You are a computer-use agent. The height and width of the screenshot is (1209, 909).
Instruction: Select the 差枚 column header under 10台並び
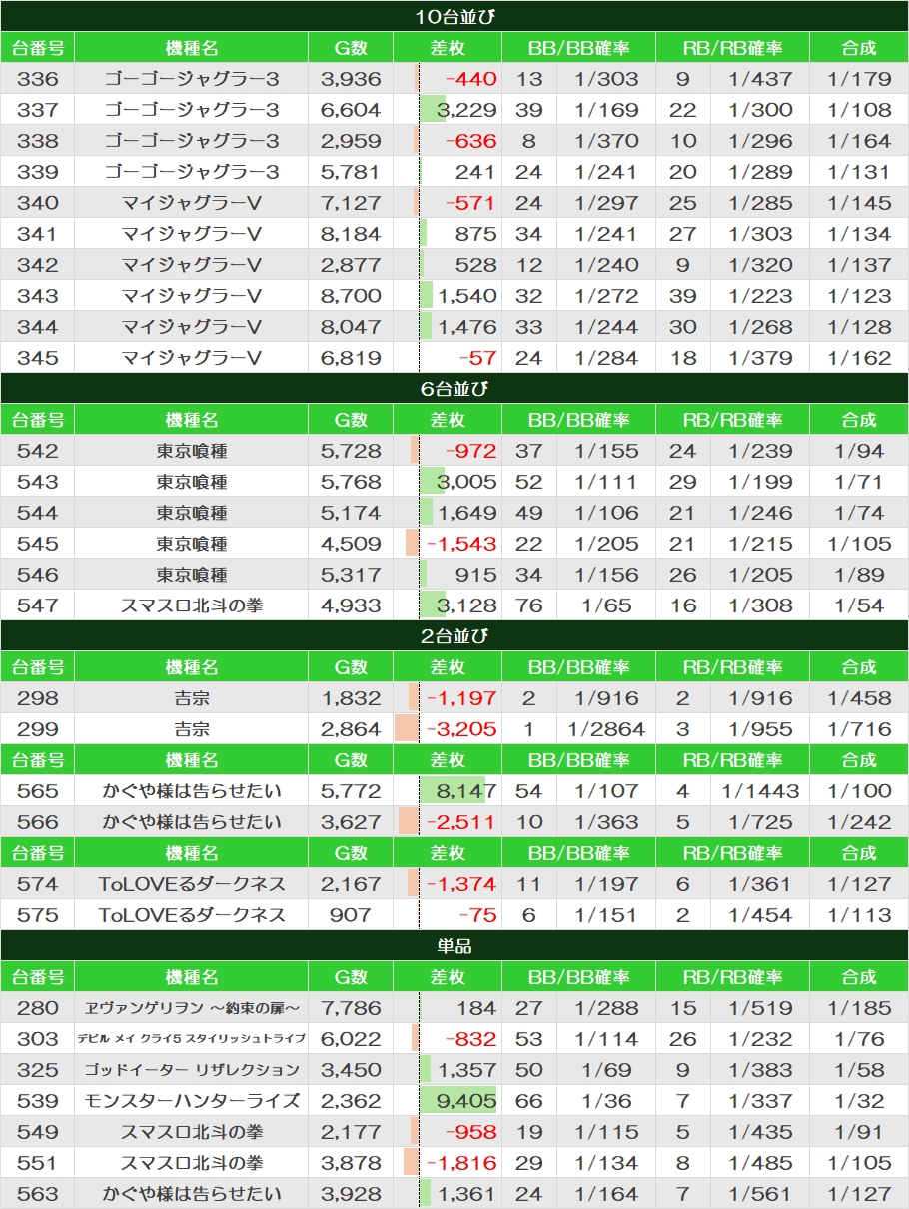(x=447, y=48)
